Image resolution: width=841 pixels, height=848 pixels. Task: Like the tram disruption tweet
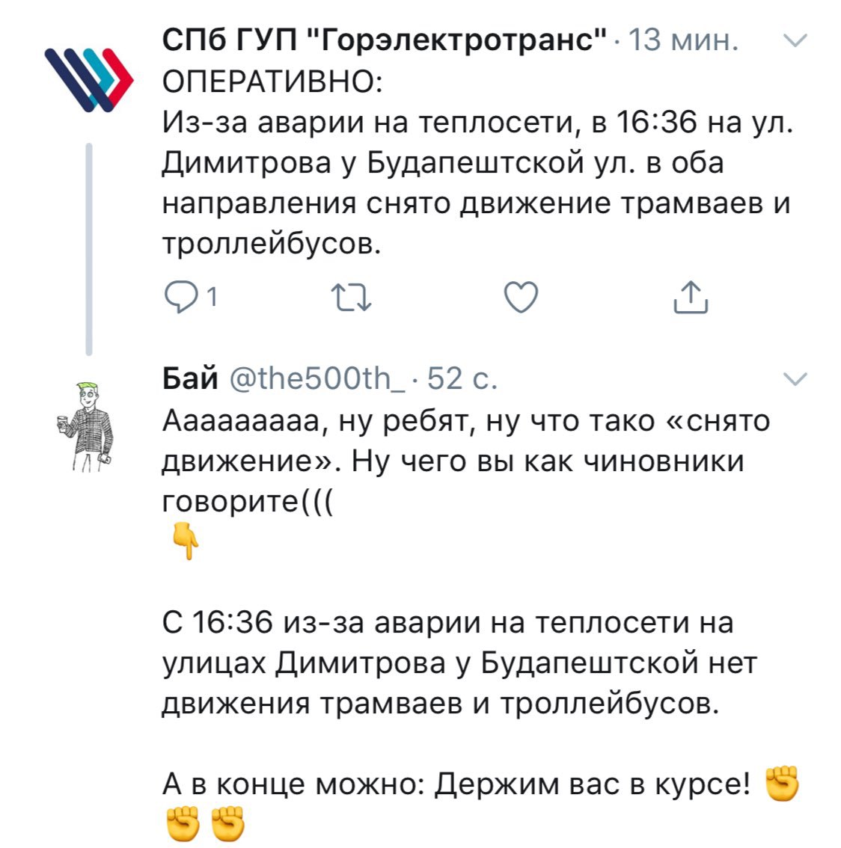521,298
